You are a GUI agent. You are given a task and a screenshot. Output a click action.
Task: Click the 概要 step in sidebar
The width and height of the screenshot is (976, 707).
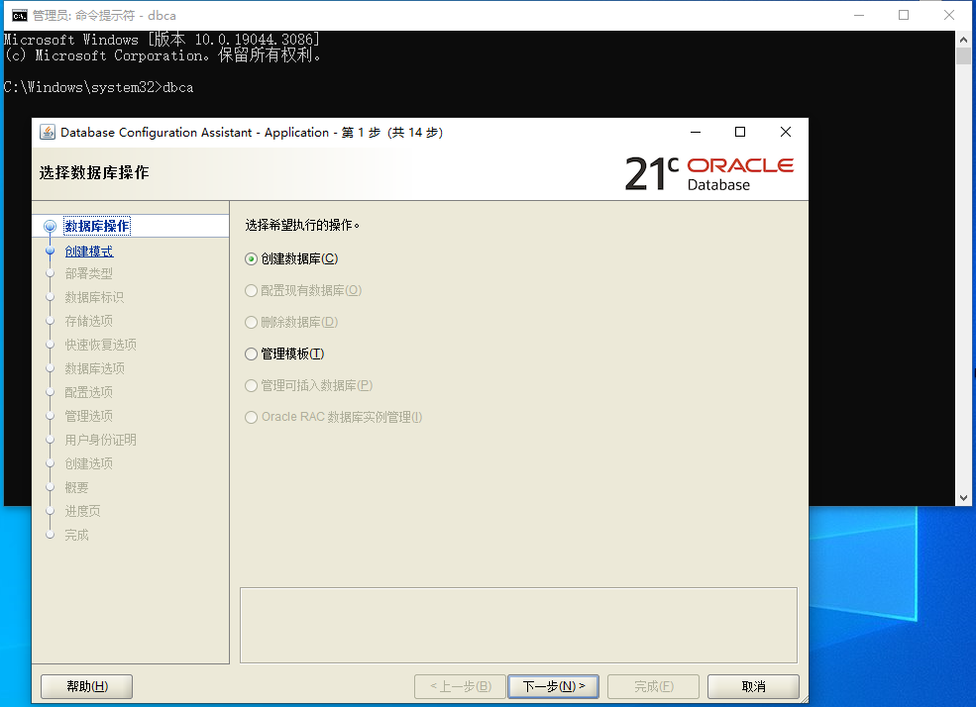(x=76, y=487)
